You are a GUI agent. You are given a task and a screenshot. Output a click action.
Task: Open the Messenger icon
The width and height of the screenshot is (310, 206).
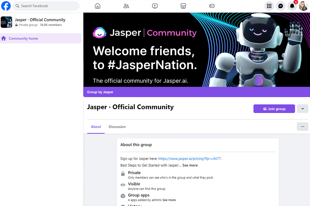(281, 6)
